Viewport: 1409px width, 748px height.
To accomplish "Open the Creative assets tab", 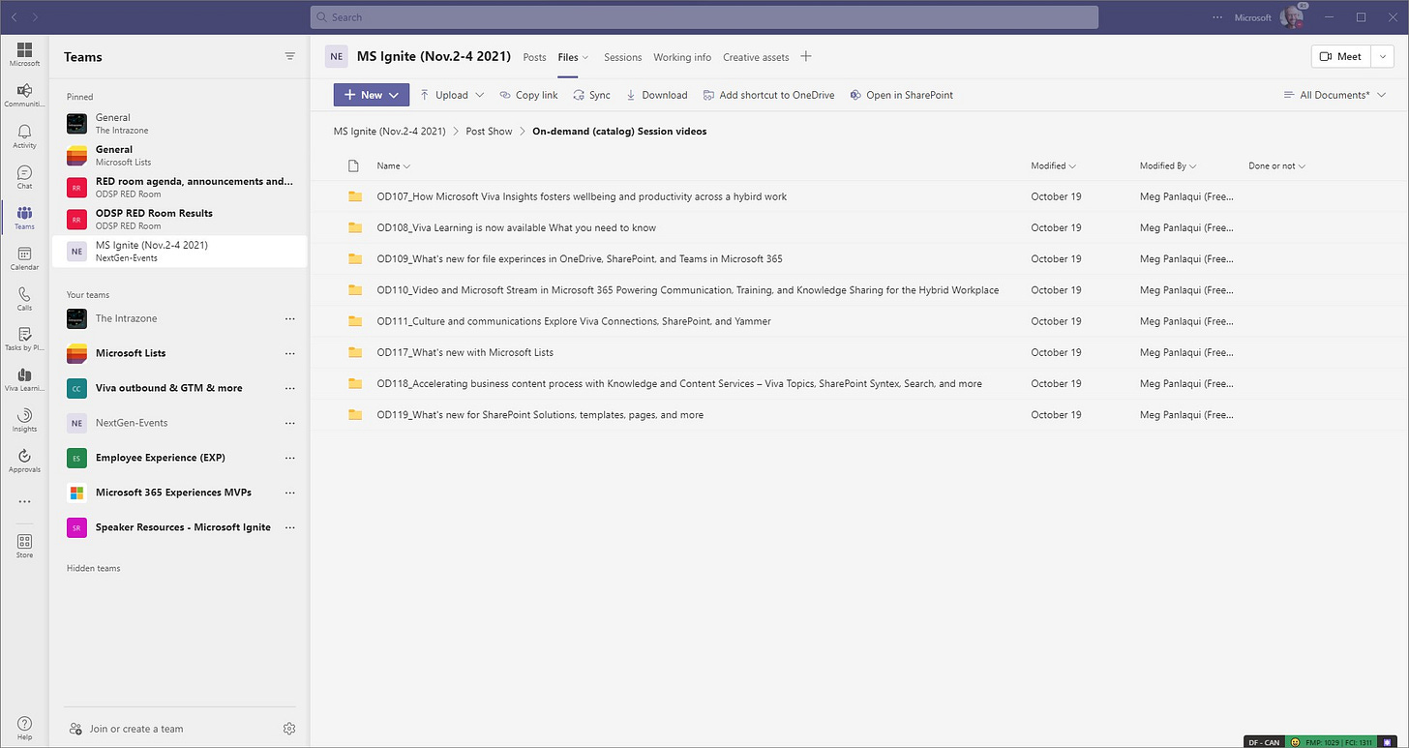I will [756, 57].
